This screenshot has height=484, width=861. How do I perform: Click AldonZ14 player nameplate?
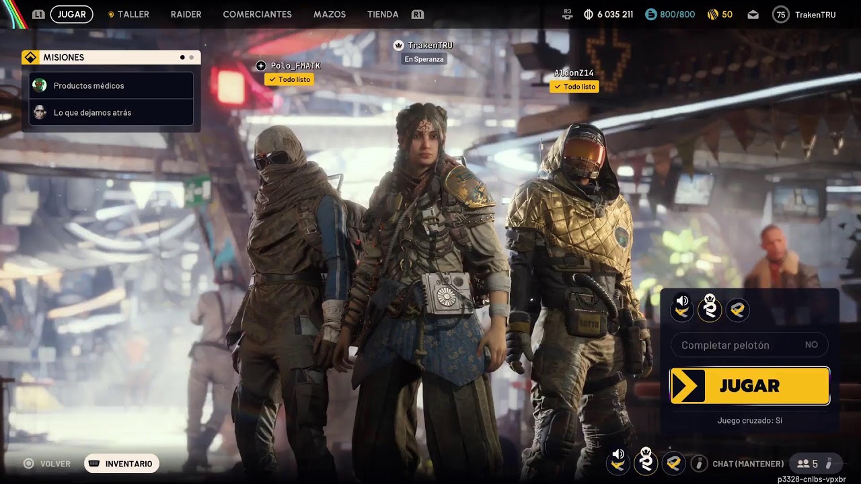point(574,73)
